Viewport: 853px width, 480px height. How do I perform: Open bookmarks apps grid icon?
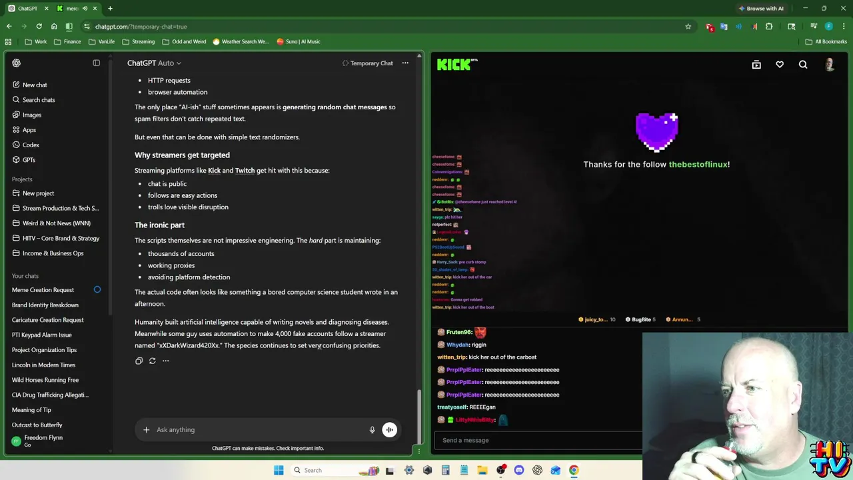point(8,41)
